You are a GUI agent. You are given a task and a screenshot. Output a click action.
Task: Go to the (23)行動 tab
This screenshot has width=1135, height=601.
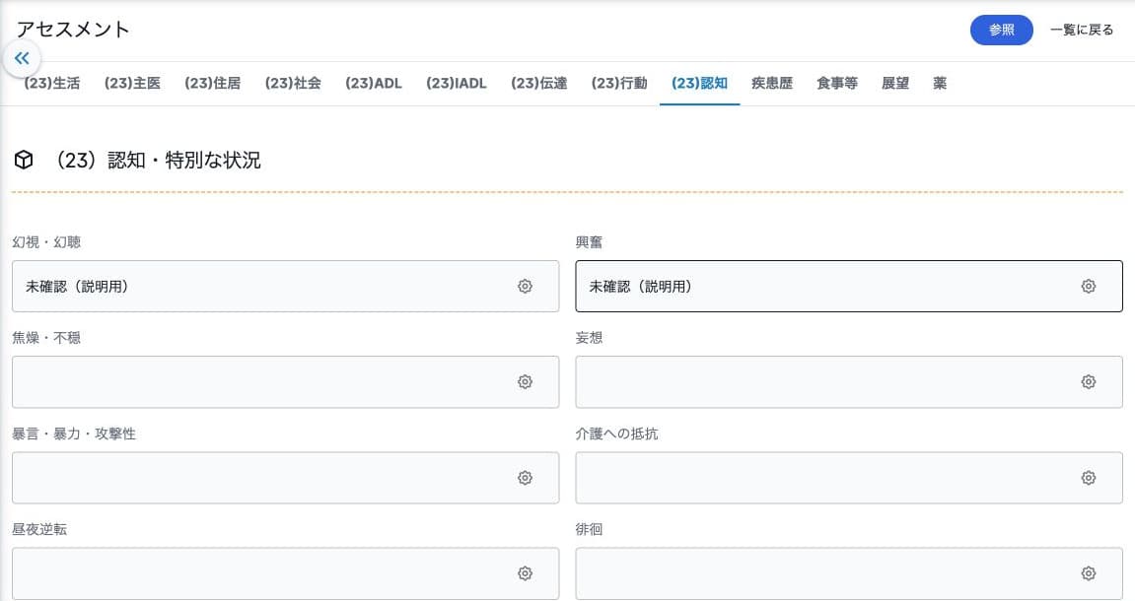coord(619,83)
